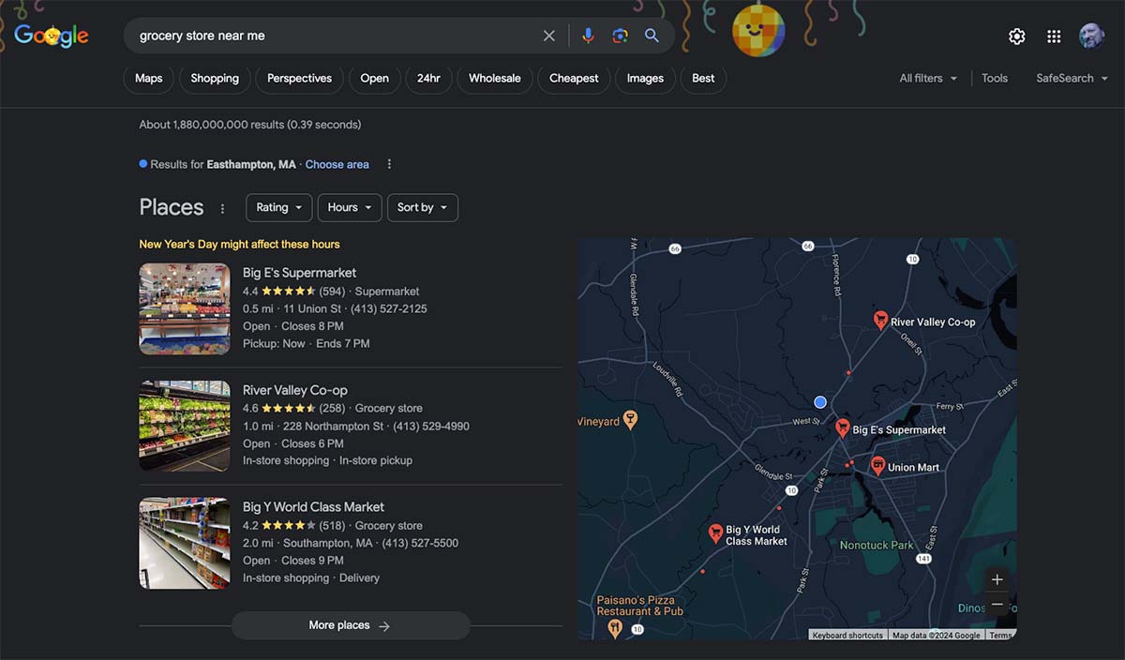This screenshot has height=660, width=1125.
Task: Open the Shopping results tab
Action: pos(214,78)
